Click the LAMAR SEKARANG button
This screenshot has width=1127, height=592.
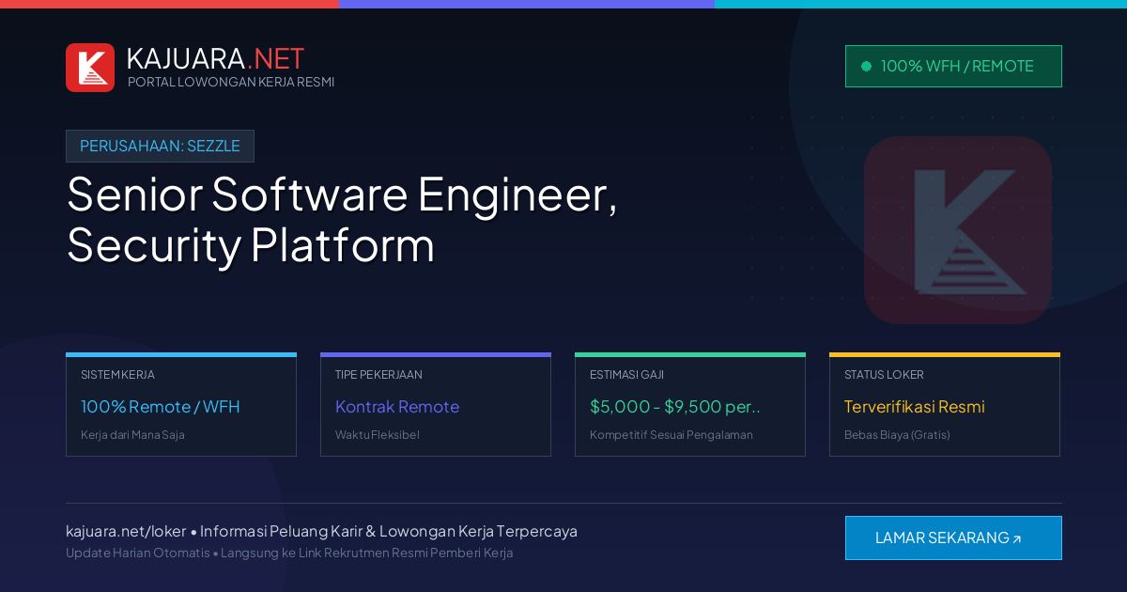(953, 537)
